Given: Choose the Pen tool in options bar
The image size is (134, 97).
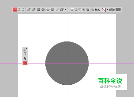Looking at the screenshot, I should point(29,9).
